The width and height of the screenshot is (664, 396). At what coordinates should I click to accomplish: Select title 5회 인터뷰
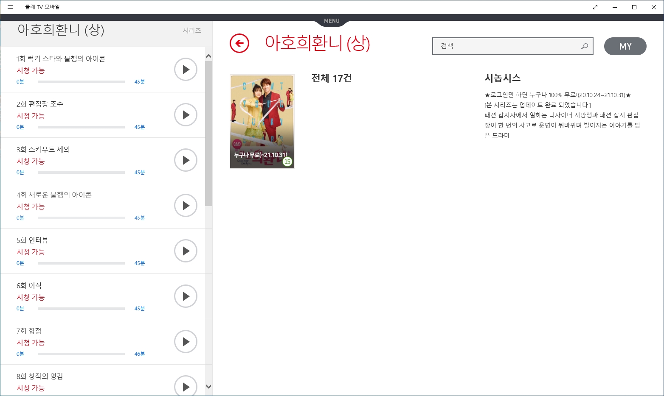[x=32, y=240]
